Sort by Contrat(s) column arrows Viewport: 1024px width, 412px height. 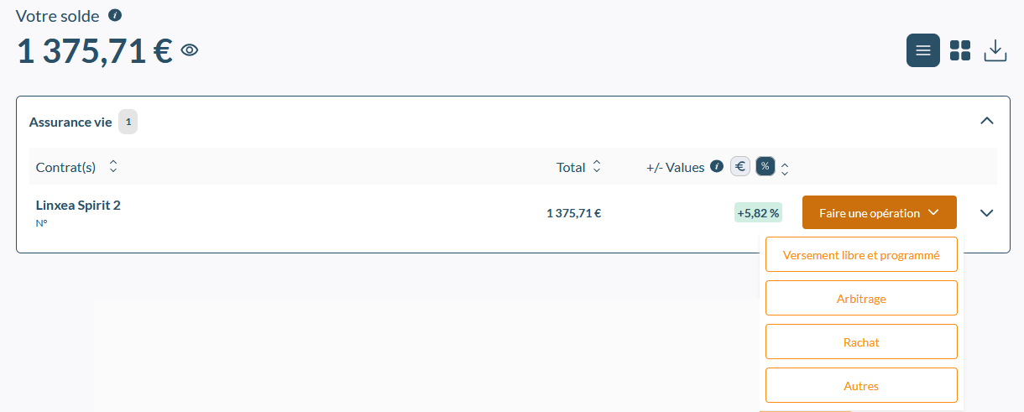(113, 166)
